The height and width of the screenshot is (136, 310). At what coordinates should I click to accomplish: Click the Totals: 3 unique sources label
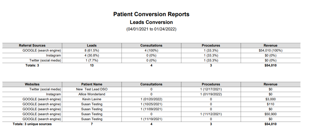[x=32, y=124]
